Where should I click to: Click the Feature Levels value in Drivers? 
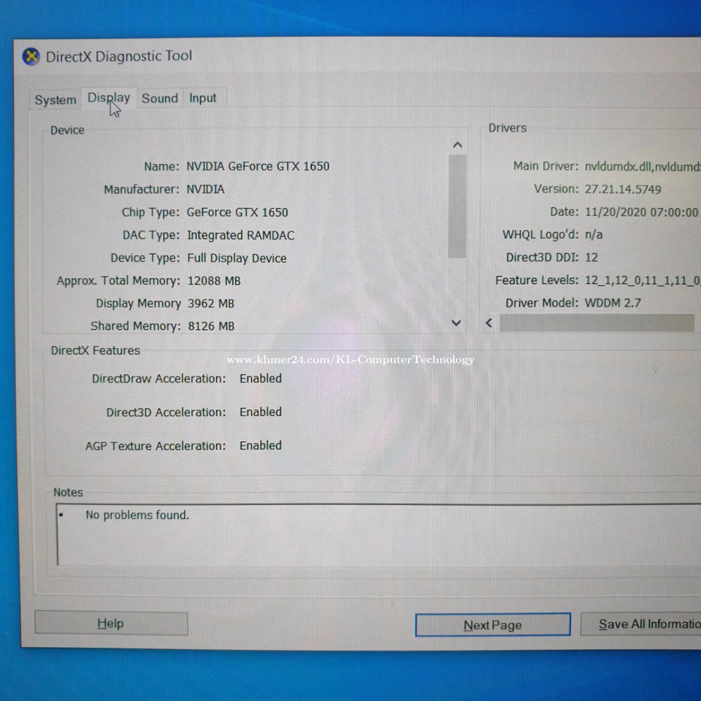click(x=641, y=281)
